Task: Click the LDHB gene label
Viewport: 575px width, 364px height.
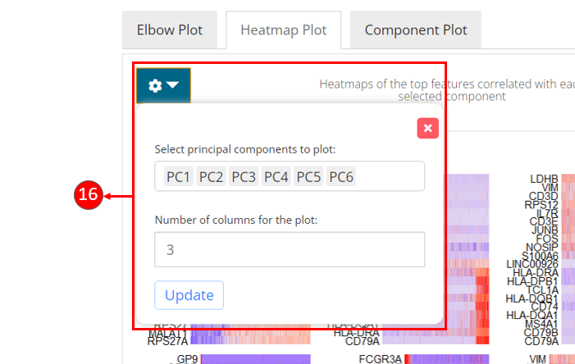Action: (x=544, y=177)
